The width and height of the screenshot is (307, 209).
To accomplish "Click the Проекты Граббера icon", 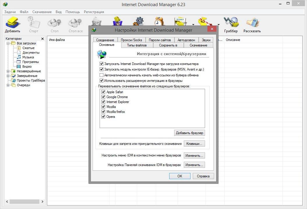I will (13, 80).
